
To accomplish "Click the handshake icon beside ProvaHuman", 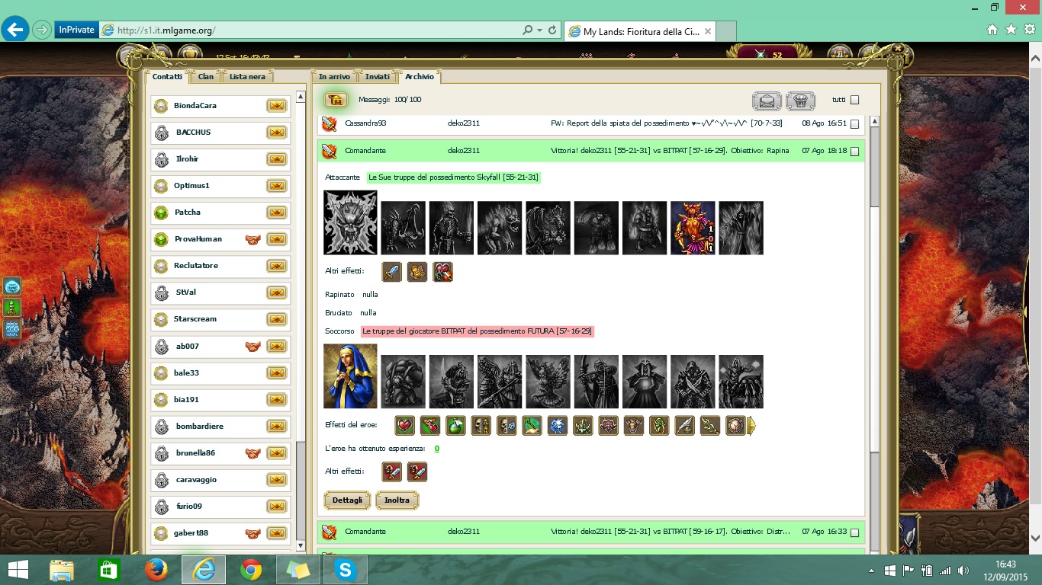I will (252, 239).
